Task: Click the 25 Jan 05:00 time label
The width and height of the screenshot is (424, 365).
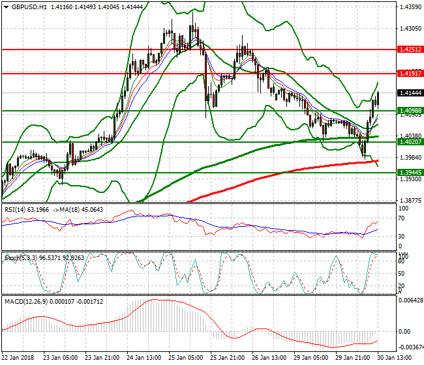Action: click(185, 358)
